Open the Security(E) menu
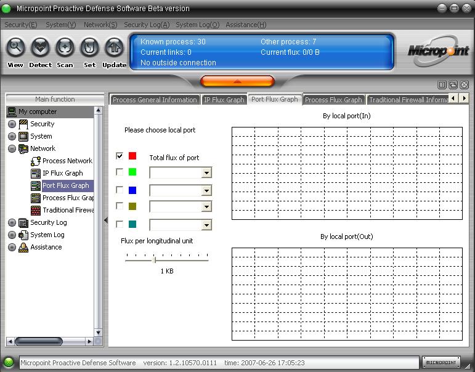This screenshot has width=475, height=372. point(20,25)
